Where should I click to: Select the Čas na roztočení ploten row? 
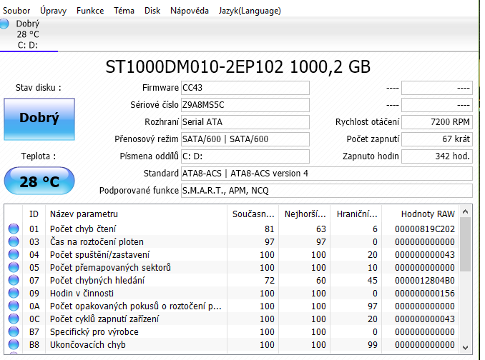(232, 241)
